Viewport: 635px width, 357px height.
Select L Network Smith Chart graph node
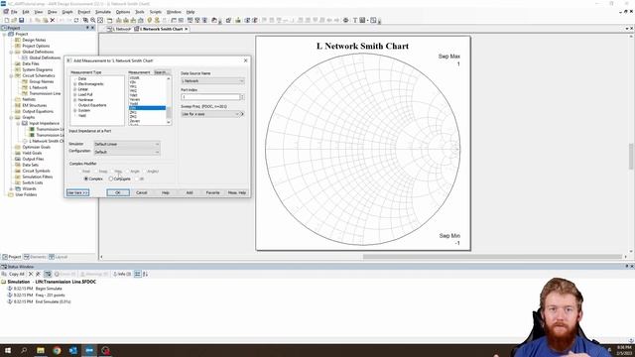[x=47, y=141]
